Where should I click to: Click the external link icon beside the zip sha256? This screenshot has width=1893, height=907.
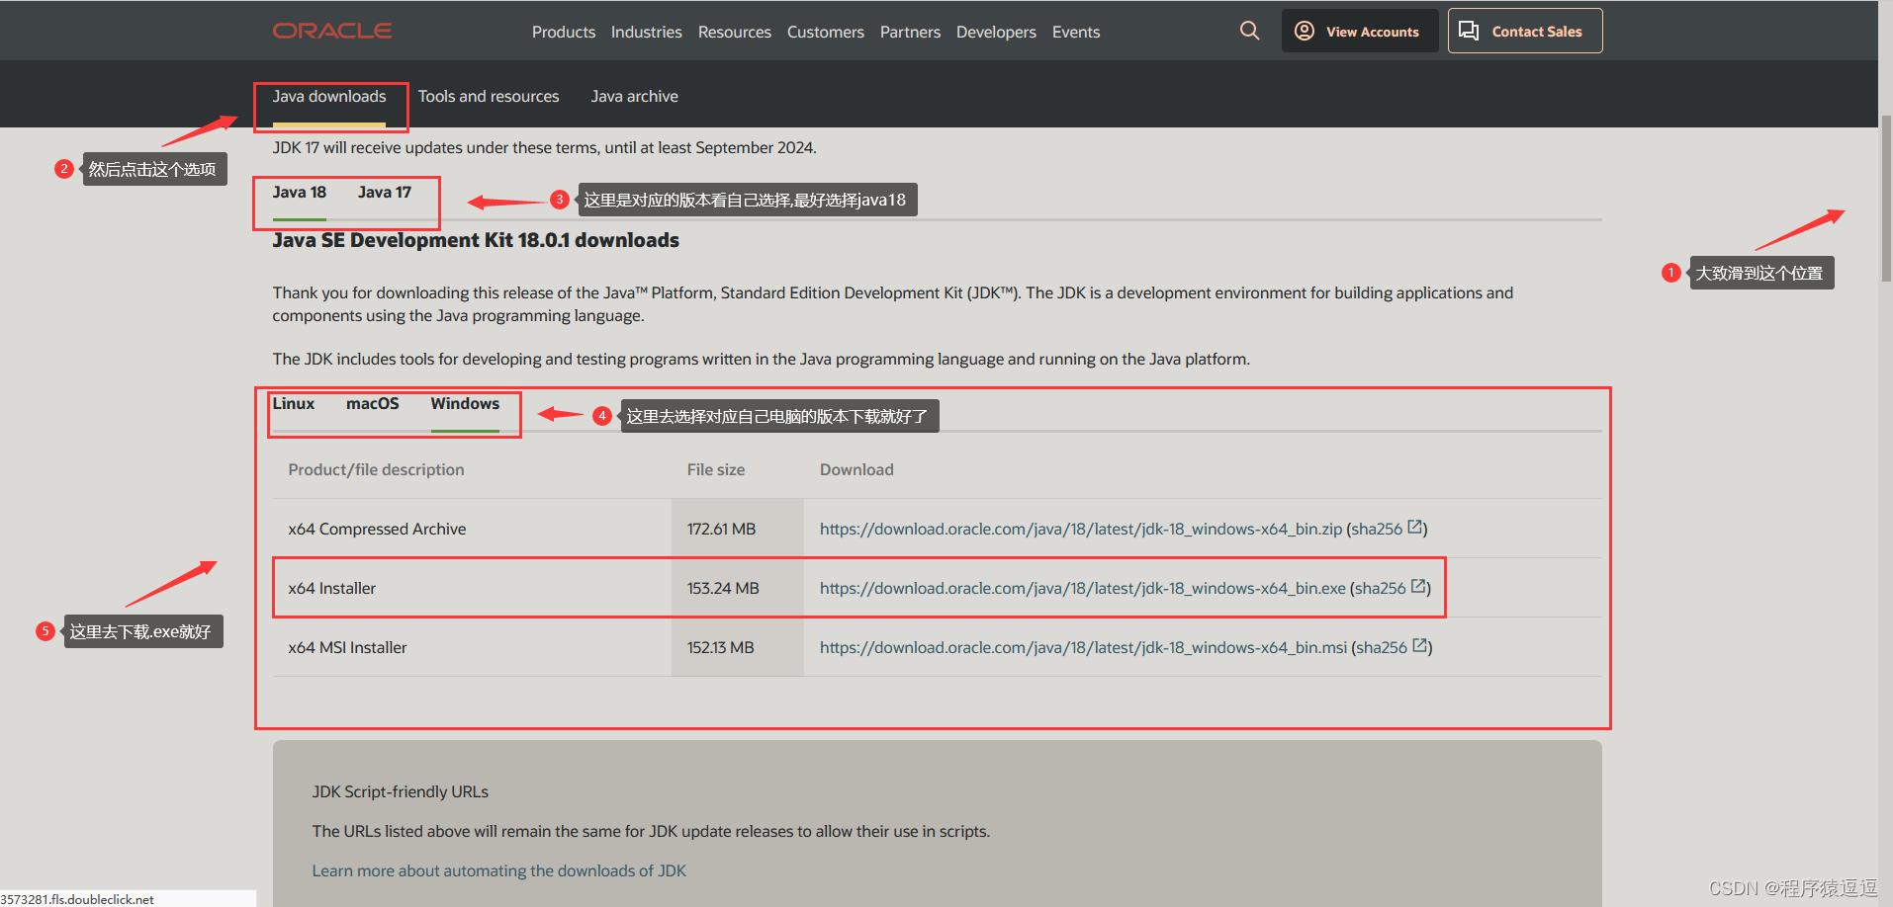[x=1415, y=528]
